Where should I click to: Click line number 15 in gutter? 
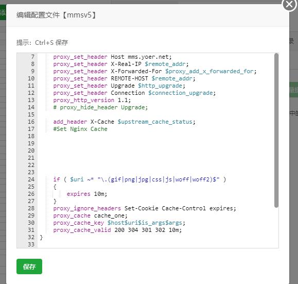31,114
